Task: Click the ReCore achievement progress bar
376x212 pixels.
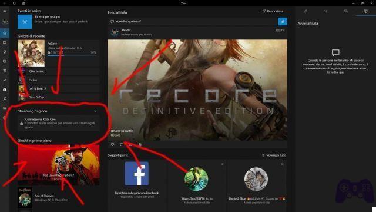Action: coord(72,55)
